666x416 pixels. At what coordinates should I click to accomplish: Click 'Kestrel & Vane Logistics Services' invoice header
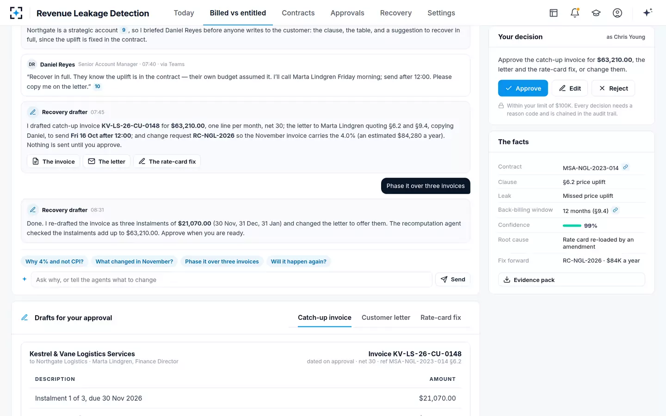point(82,354)
